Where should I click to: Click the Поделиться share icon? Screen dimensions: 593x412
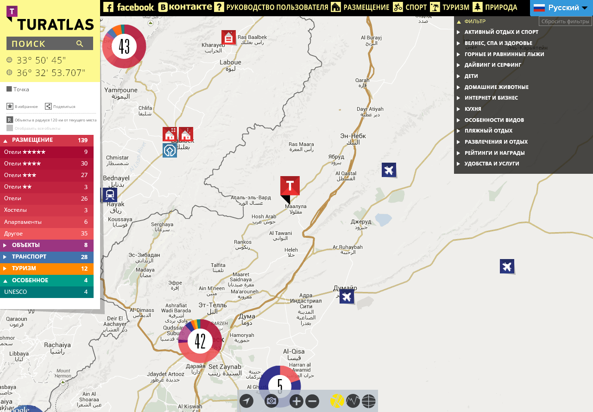point(48,106)
